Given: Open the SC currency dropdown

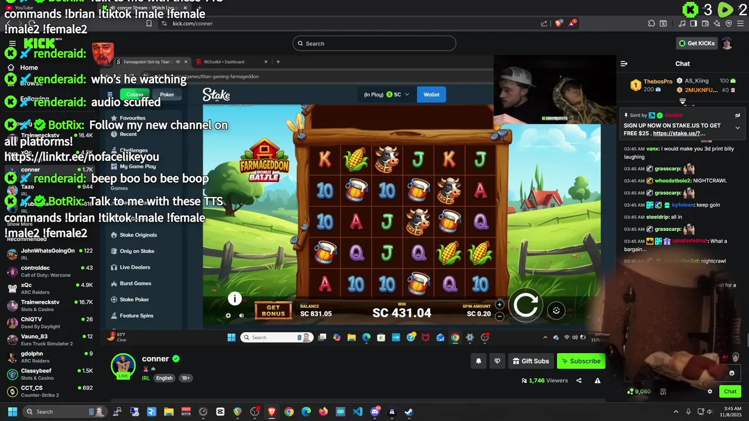Looking at the screenshot, I should click(x=398, y=95).
